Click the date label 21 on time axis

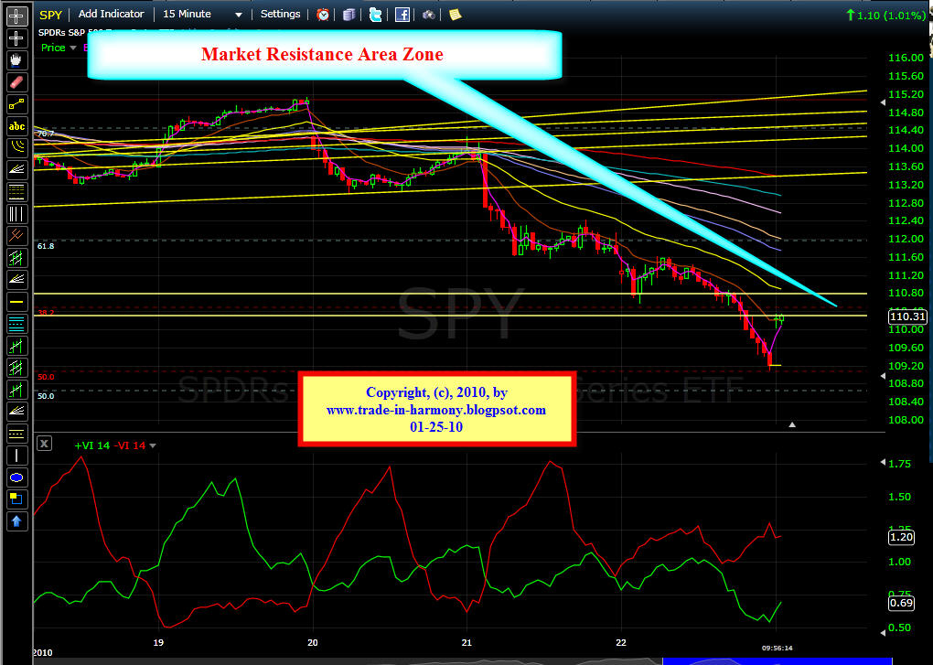(x=466, y=642)
